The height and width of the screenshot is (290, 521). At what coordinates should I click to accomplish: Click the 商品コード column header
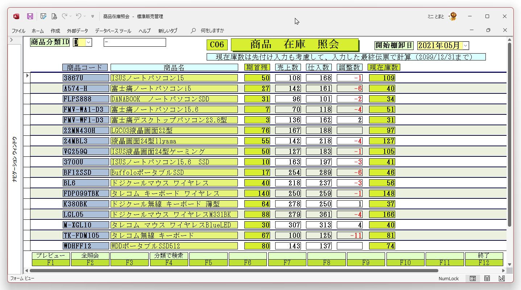coord(85,67)
